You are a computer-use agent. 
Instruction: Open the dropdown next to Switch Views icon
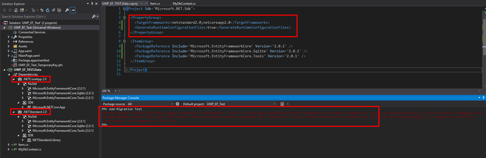(x=26, y=10)
